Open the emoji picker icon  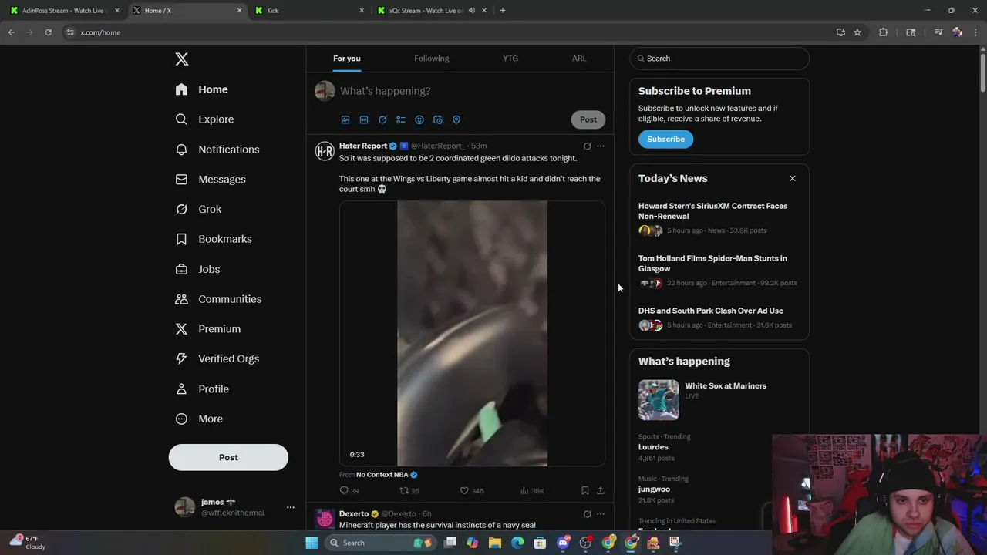click(419, 119)
